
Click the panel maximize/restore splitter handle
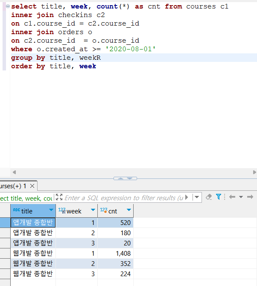[x=125, y=178]
